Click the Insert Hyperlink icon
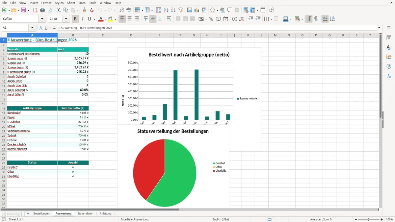Image resolution: width=395 pixels, height=222 pixels. pos(223,10)
